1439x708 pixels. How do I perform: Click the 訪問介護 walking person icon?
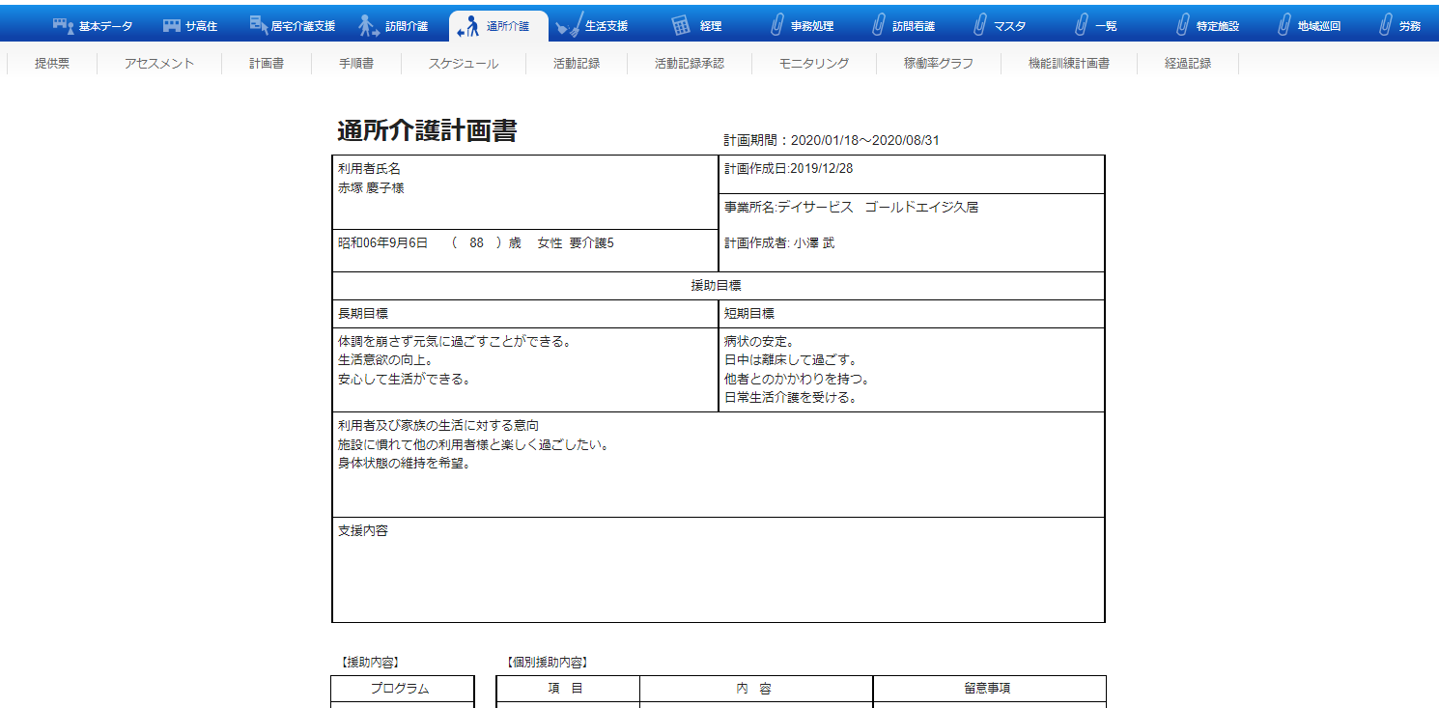coord(368,25)
